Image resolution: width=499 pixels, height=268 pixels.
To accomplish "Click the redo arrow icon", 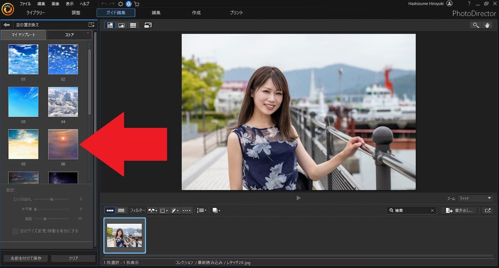I will pos(112,4).
